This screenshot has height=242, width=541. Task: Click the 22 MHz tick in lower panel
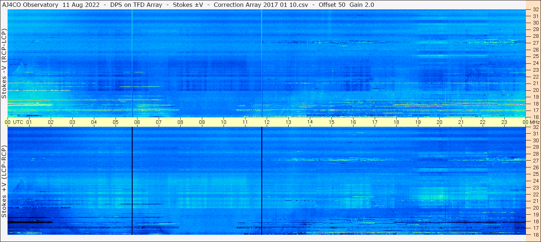(536, 194)
